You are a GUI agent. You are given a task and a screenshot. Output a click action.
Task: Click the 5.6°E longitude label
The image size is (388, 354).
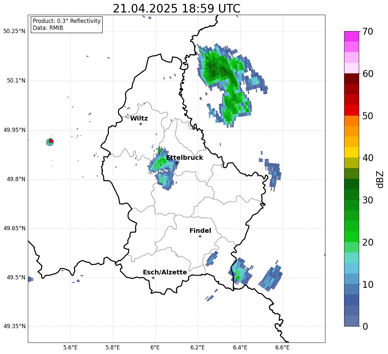pos(70,347)
